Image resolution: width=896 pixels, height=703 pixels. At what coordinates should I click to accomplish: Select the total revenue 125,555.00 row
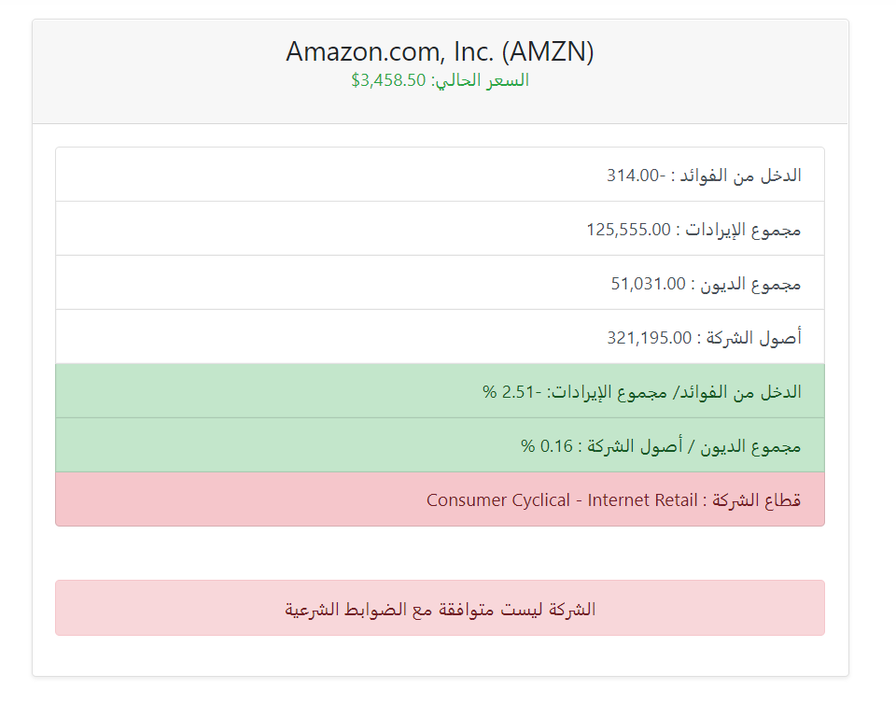[x=440, y=229]
